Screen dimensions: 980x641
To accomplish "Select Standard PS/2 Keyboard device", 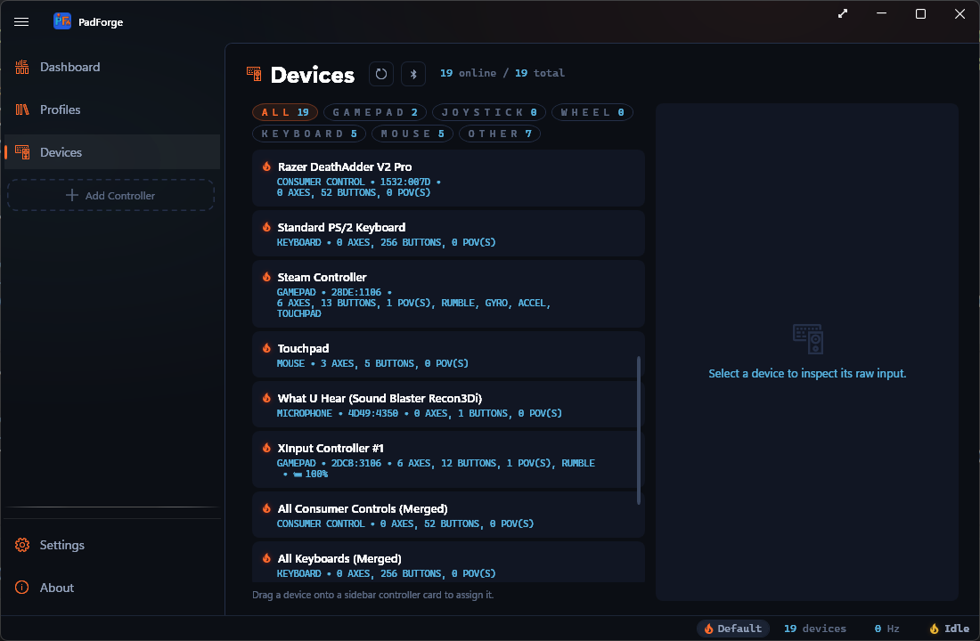I will click(448, 233).
